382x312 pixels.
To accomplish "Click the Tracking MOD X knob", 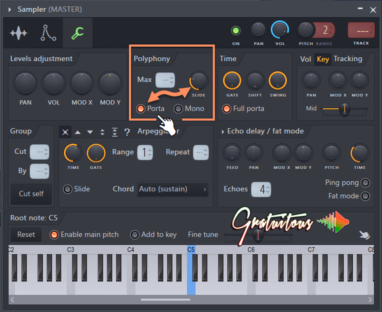I will click(x=338, y=81).
